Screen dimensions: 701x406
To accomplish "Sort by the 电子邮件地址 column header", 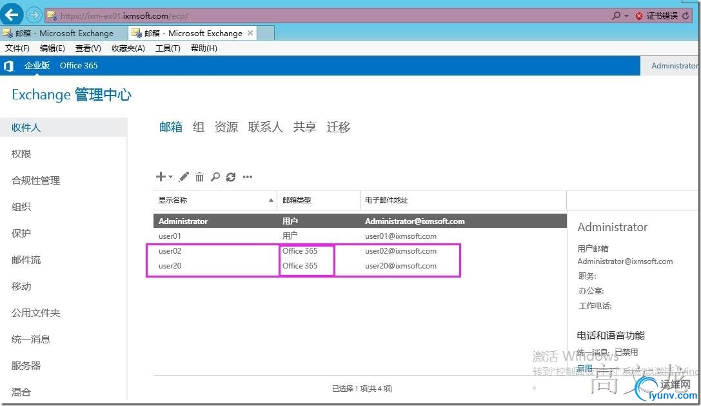I will click(x=463, y=200).
